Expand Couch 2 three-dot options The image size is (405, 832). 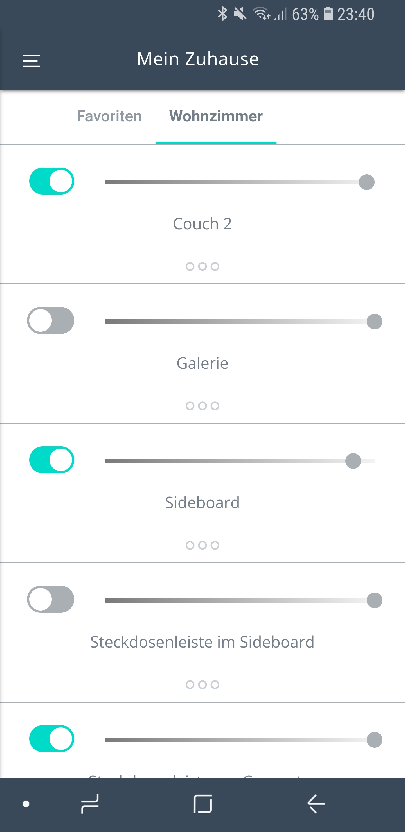point(202,266)
